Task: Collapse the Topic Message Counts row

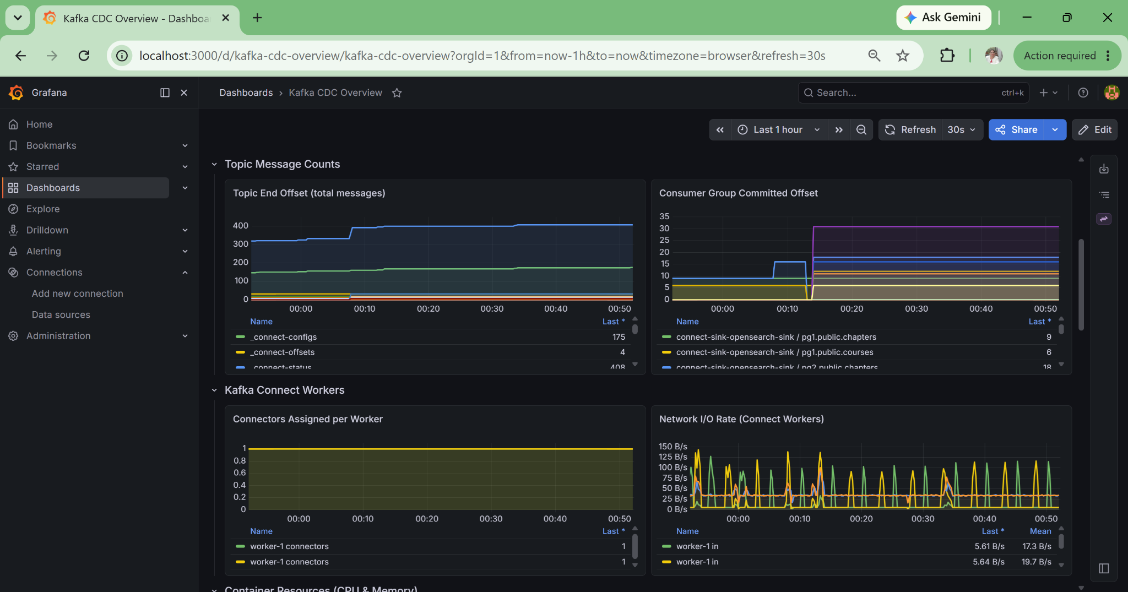Action: (x=214, y=164)
